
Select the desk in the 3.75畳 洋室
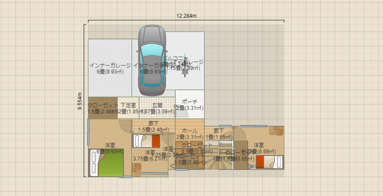click(x=136, y=170)
